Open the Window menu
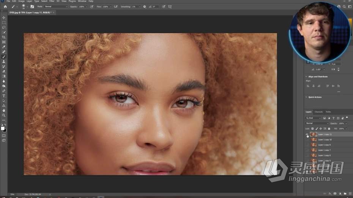The height and width of the screenshot is (198, 353). click(x=82, y=1)
